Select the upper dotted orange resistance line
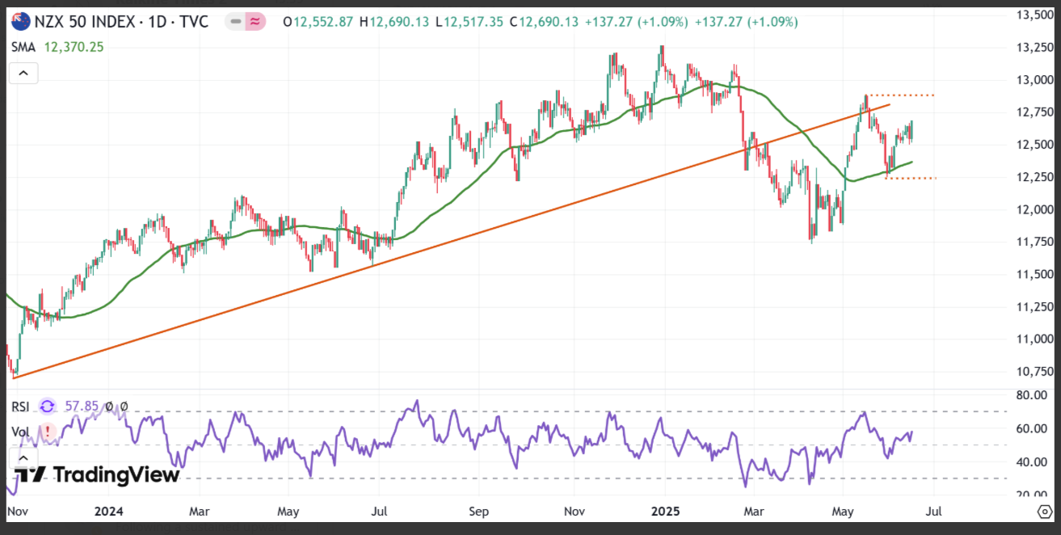The width and height of the screenshot is (1061, 535). click(x=901, y=95)
